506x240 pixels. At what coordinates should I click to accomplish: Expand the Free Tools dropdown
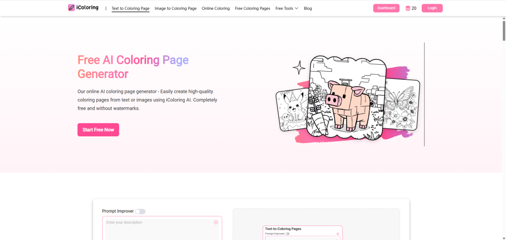click(287, 8)
